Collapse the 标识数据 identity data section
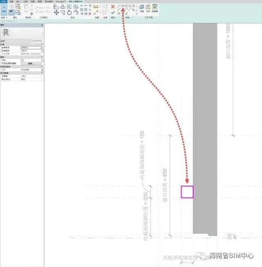This screenshot has height=267, width=262. (x=42, y=73)
